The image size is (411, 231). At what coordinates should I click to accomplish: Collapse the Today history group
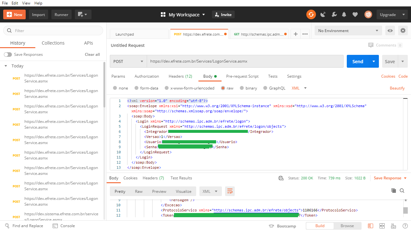pos(6,66)
